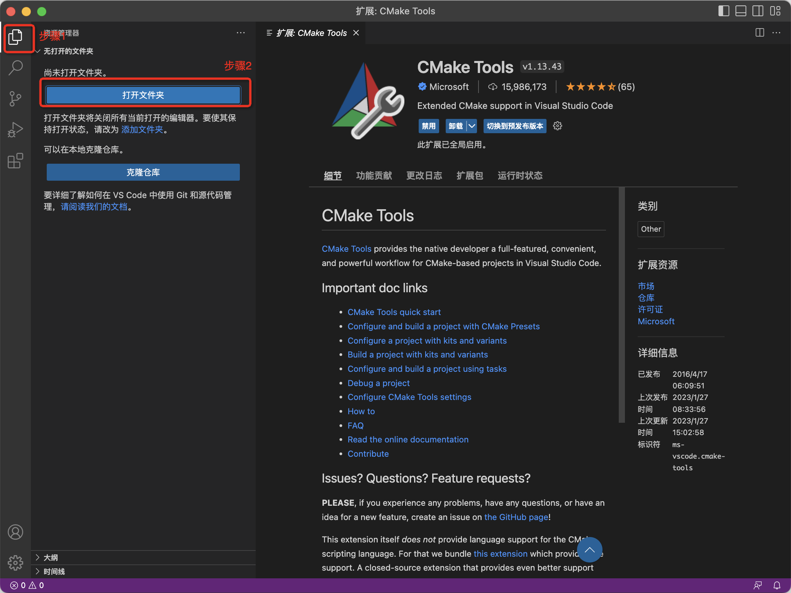Click the 禁用 button
Screen dimensions: 791x593
(x=429, y=126)
